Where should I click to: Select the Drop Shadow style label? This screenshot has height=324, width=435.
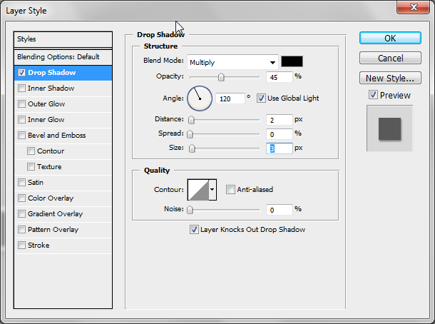(x=51, y=73)
